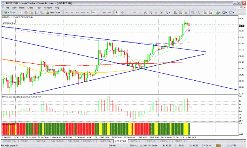The image size is (247, 148).
Task: Toggle Auto Scroll chart icon
Action: click(x=205, y=12)
